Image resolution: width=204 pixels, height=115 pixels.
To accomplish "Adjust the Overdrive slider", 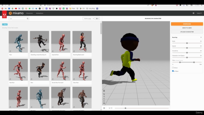I will point(187,53).
